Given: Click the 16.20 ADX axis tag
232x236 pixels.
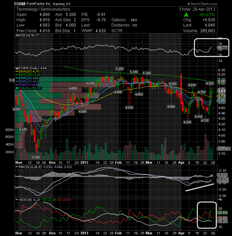Looking at the screenshot, I should coord(222,221).
